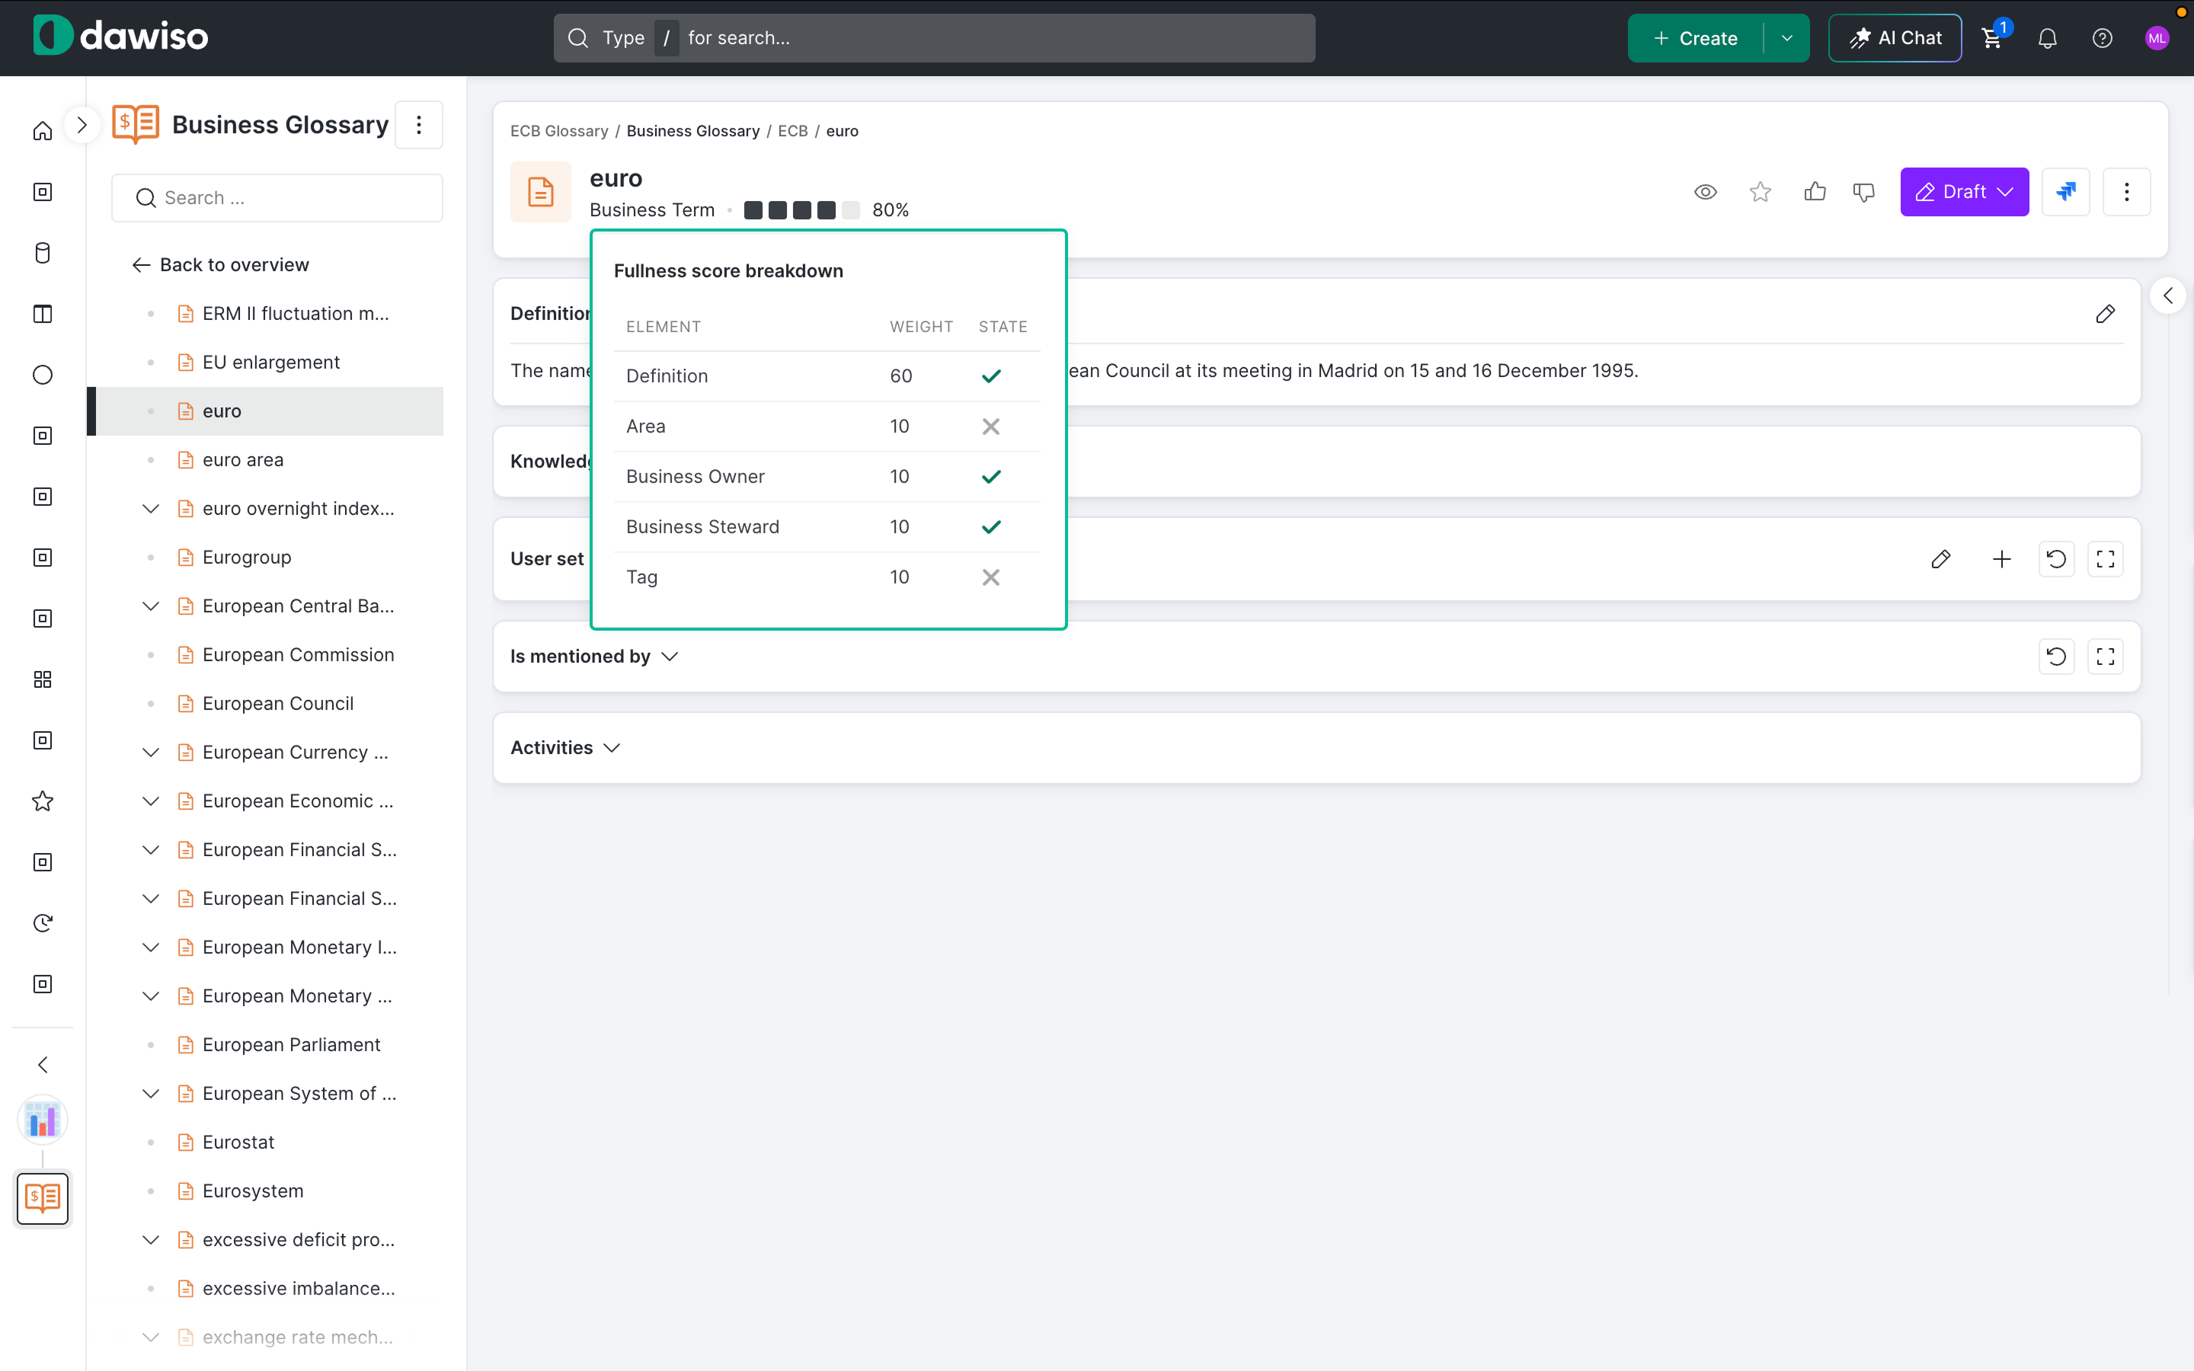Click the fullness score progress bar

[801, 210]
